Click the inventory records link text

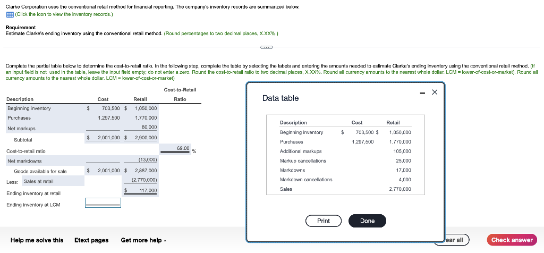point(64,14)
